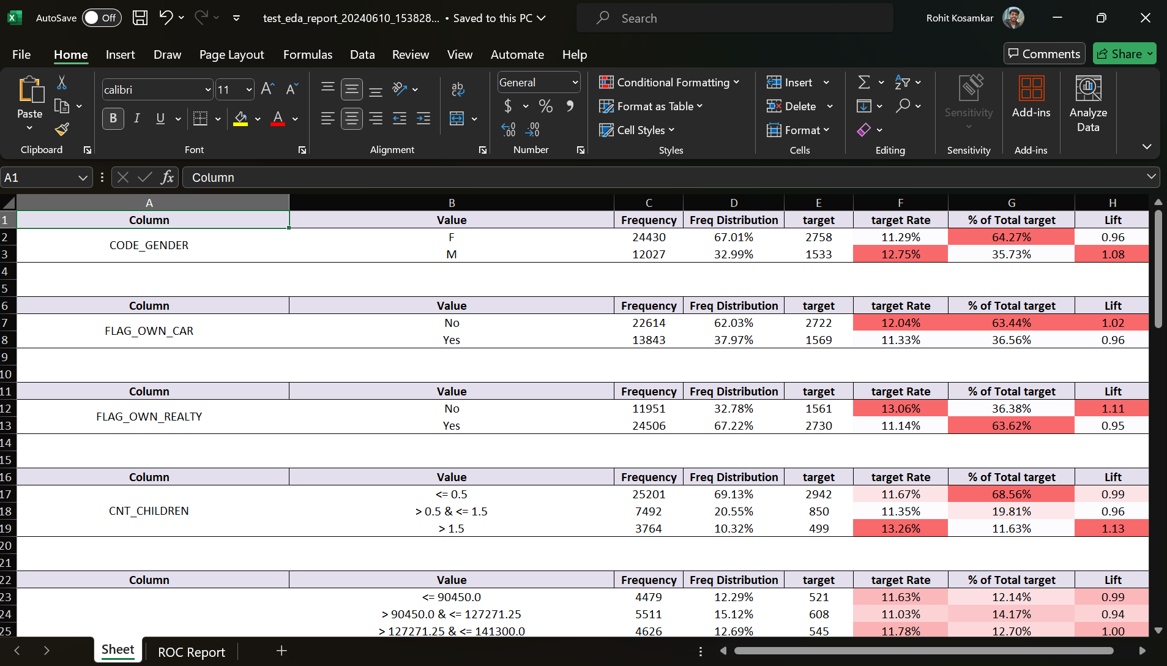1167x666 pixels.
Task: Open the Formulas ribbon tab
Action: pos(308,54)
